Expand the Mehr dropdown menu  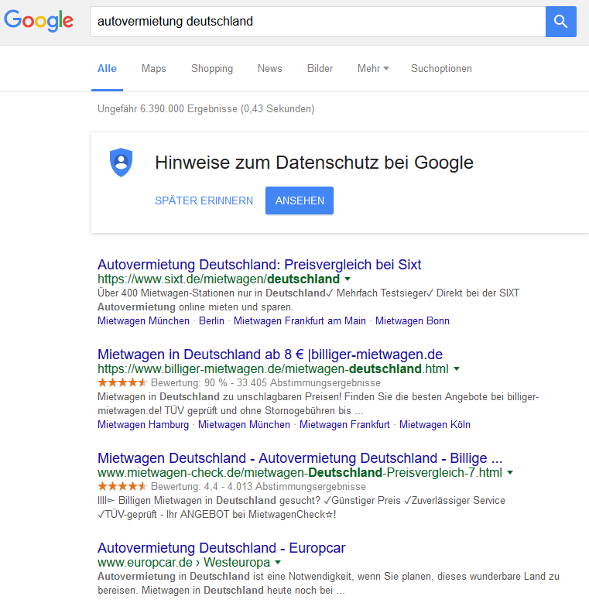pyautogui.click(x=372, y=68)
